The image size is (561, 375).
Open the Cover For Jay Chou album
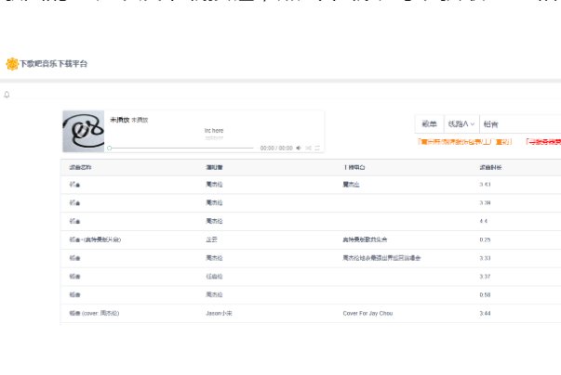click(x=367, y=314)
